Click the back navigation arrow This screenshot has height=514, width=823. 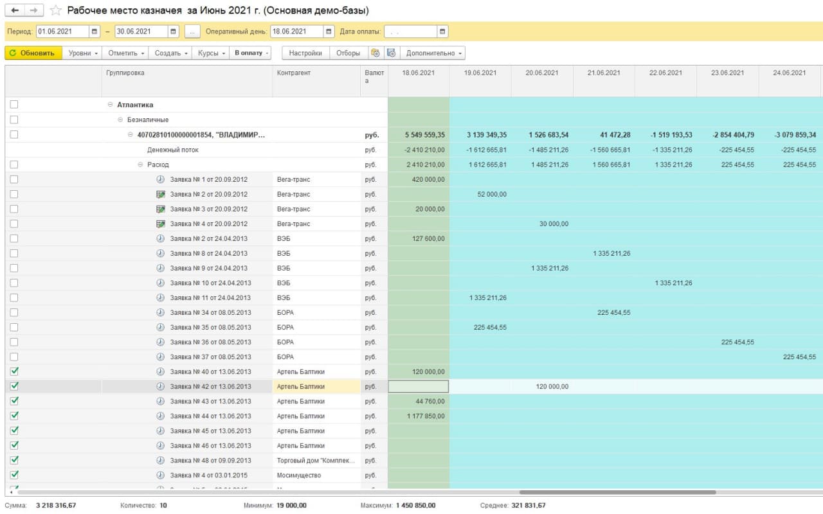[15, 10]
